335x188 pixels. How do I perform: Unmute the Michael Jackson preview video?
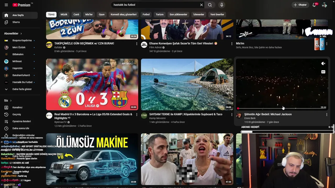click(x=323, y=63)
